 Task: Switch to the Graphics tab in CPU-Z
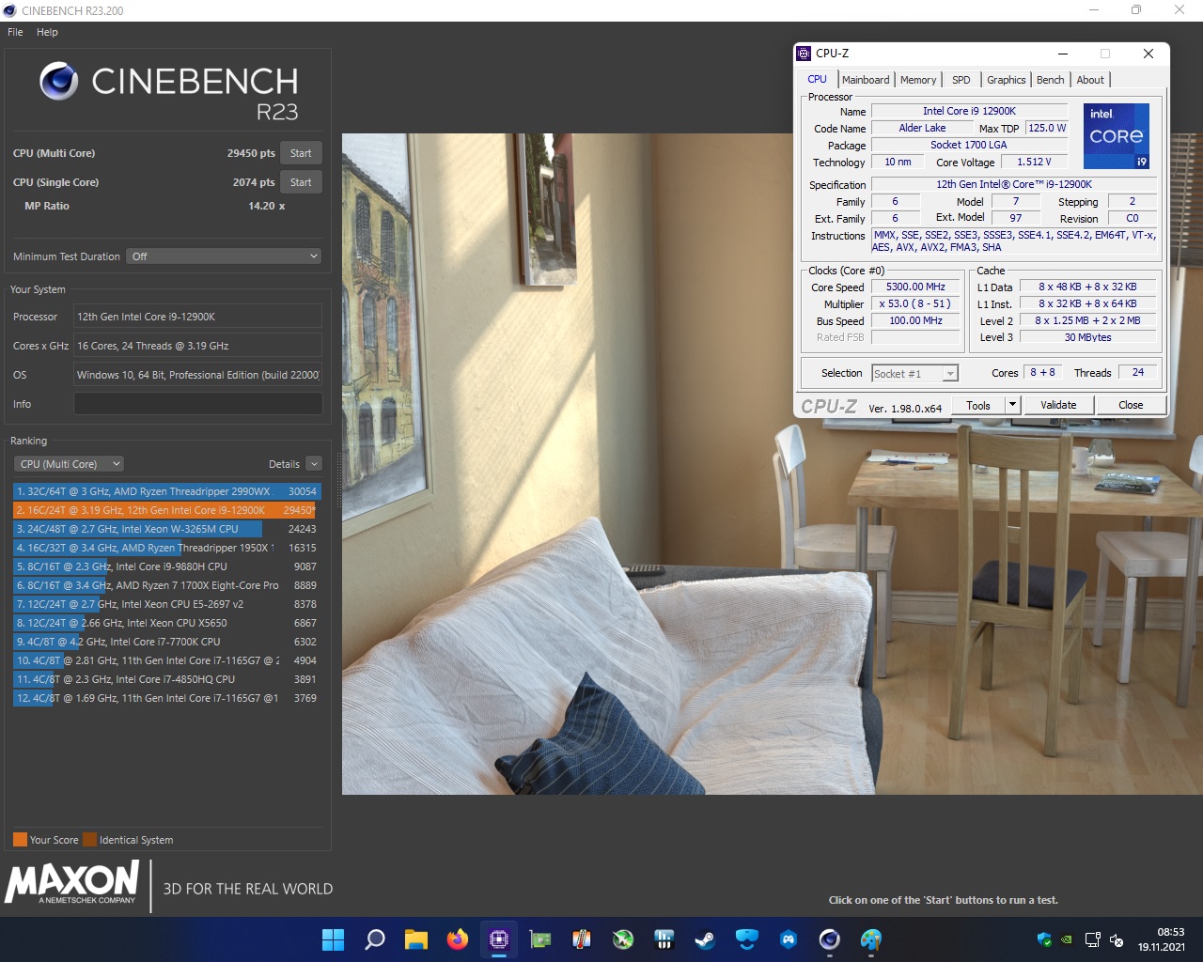(1007, 80)
